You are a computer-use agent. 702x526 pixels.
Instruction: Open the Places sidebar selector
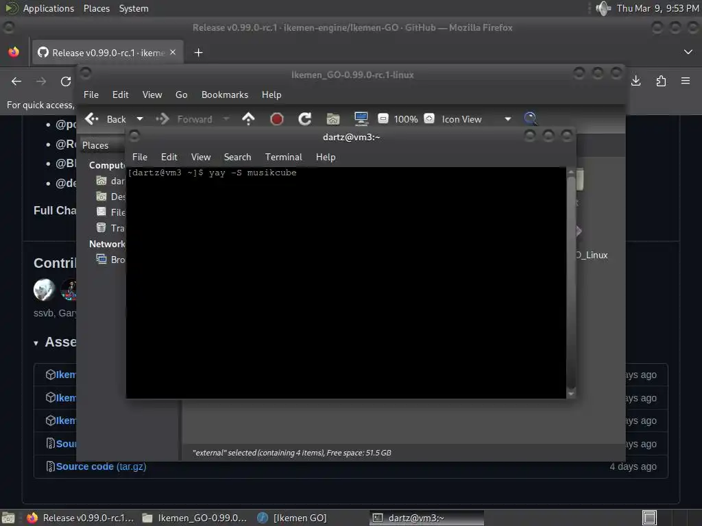[x=102, y=145]
